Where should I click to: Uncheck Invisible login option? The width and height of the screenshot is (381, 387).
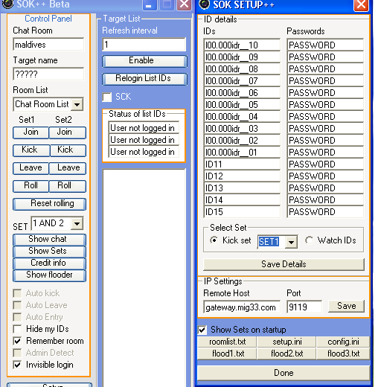point(17,365)
